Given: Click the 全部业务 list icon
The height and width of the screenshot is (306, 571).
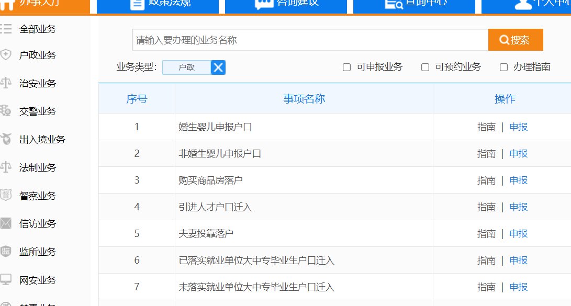Looking at the screenshot, I should pyautogui.click(x=5, y=29).
